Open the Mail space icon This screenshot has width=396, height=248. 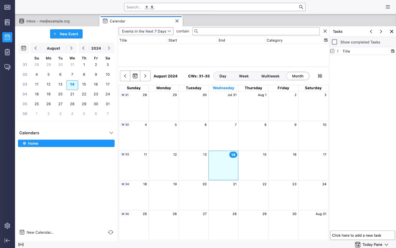click(x=7, y=7)
